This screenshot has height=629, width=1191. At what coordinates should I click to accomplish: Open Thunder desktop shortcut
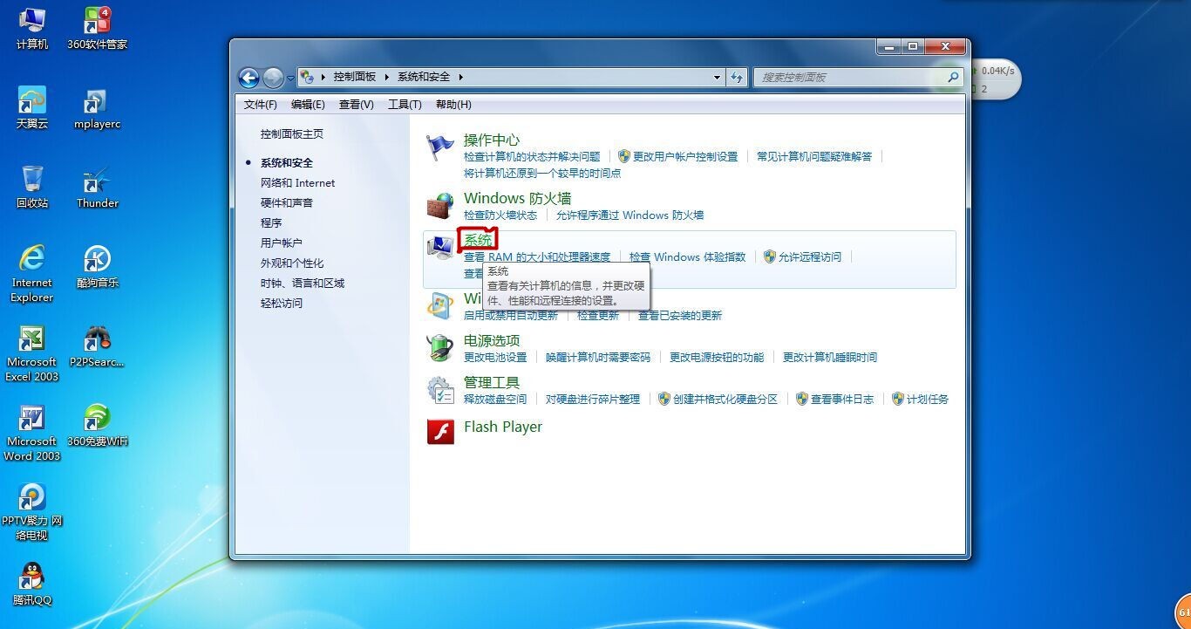[97, 187]
